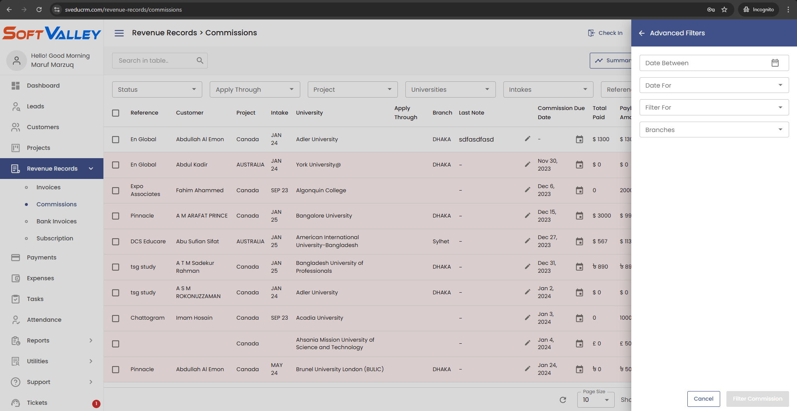Viewport: 797px width, 411px height.
Task: Open the Status filter dropdown
Action: [x=157, y=90]
